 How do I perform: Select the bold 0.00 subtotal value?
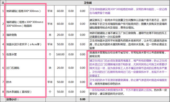82,99
